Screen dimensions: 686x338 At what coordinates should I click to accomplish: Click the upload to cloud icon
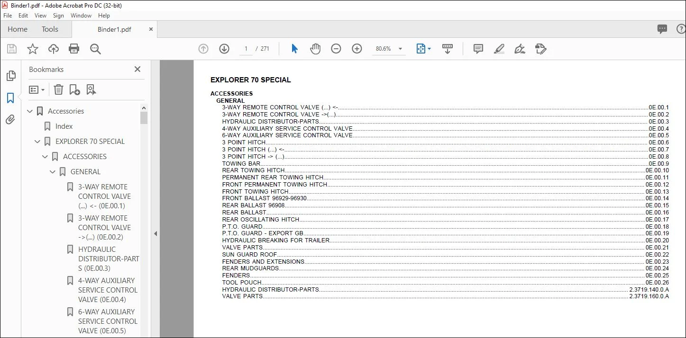[54, 49]
